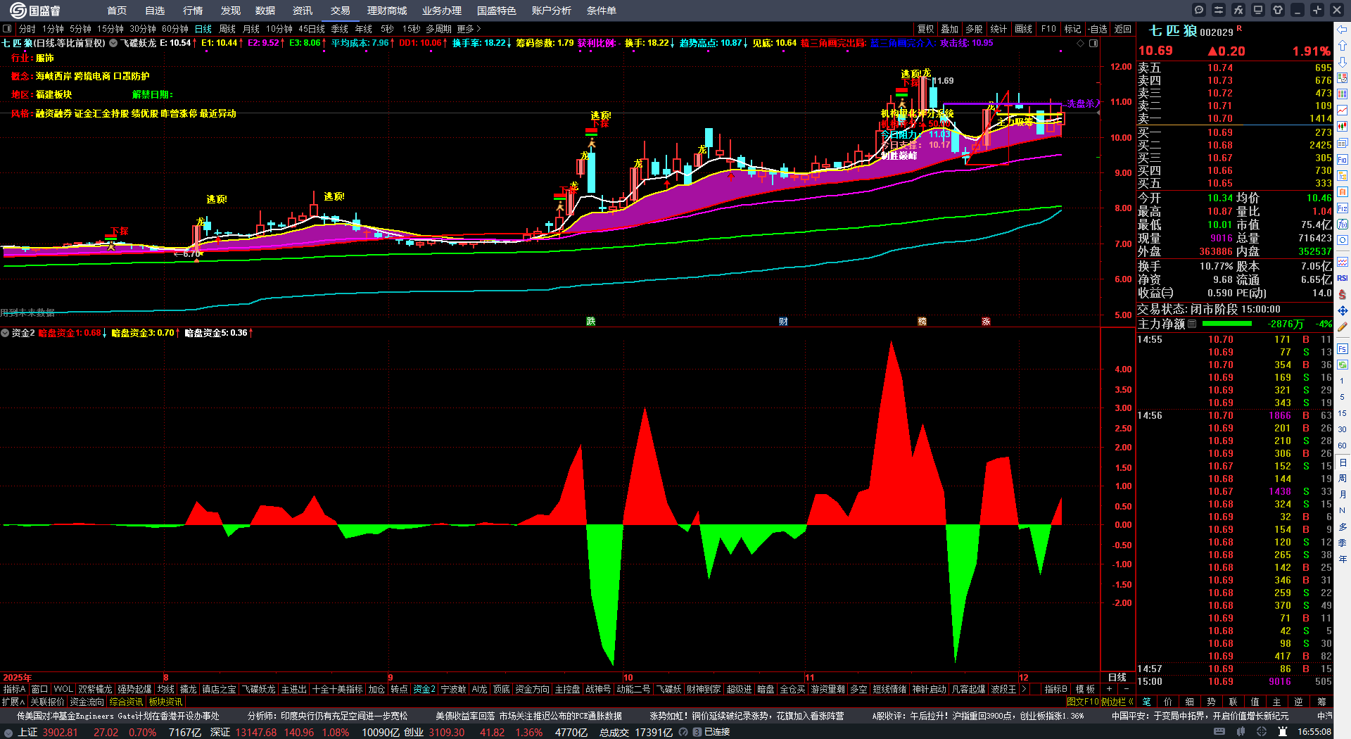Open the 多周期 multi-period option
Image resolution: width=1351 pixels, height=739 pixels.
(438, 29)
